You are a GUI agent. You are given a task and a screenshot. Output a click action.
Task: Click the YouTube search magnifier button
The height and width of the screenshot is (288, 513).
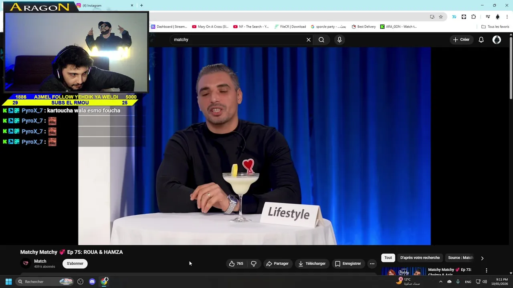(x=321, y=40)
